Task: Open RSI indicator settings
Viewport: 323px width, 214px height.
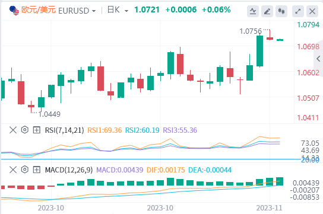Action: click(25, 130)
